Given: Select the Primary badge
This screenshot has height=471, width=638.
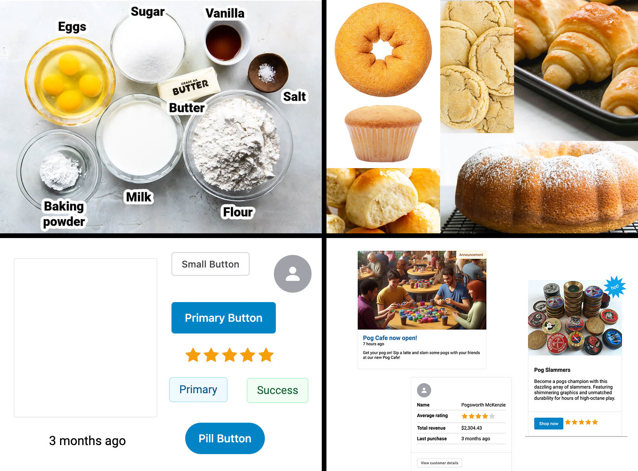Looking at the screenshot, I should [198, 390].
